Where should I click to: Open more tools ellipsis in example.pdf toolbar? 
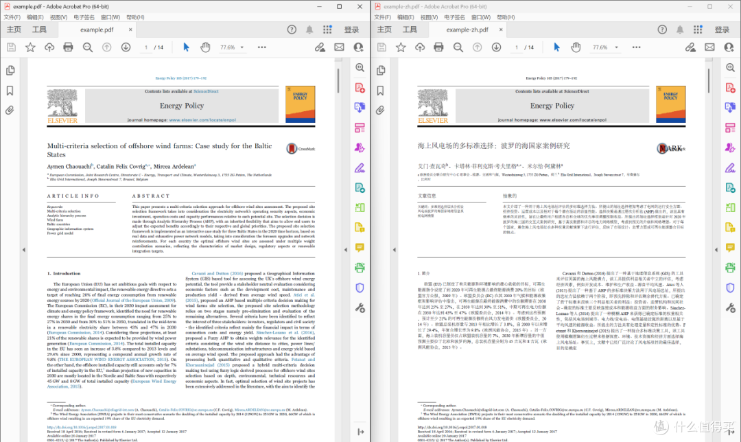coord(262,47)
